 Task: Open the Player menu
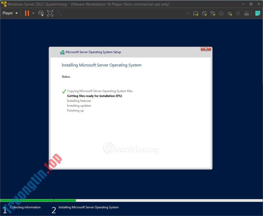click(x=8, y=13)
